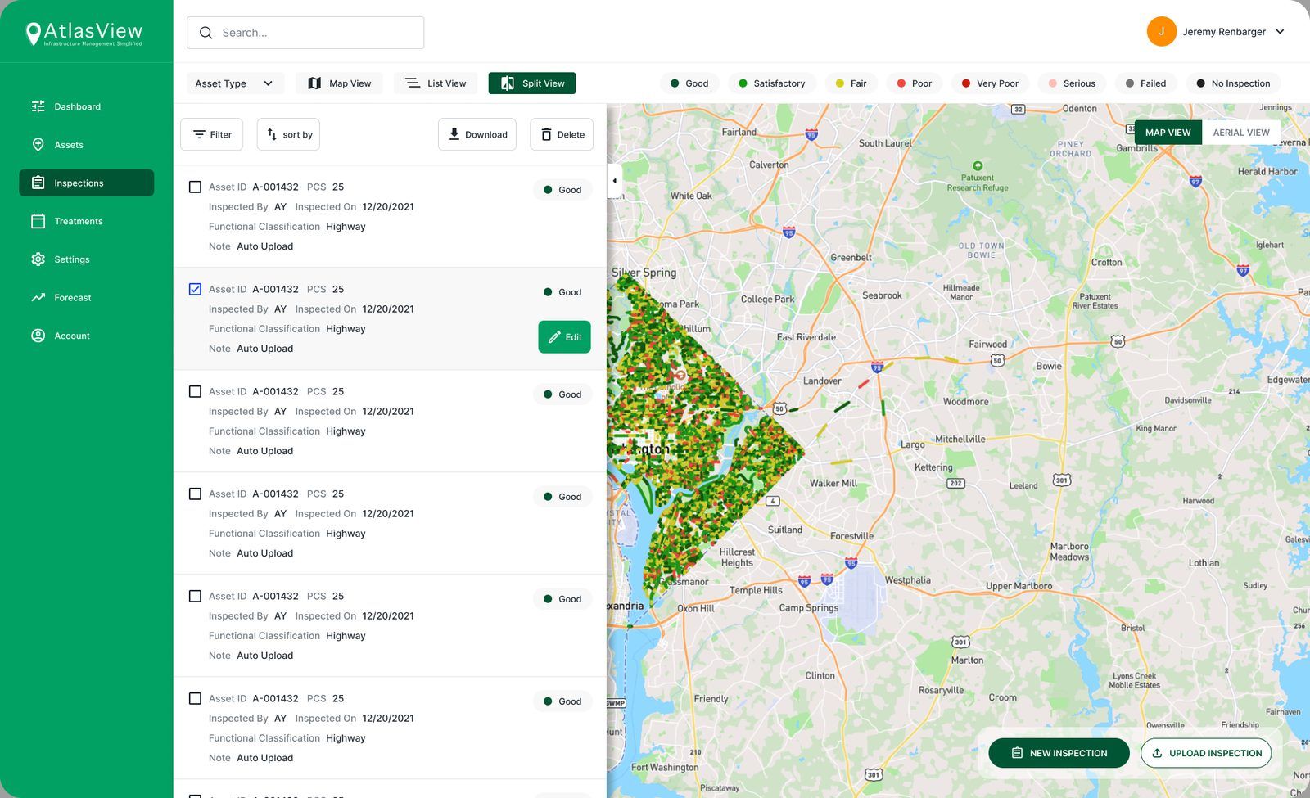Click Jeremy Renbarger avatar
Screen dimensions: 1310x798
(1161, 32)
